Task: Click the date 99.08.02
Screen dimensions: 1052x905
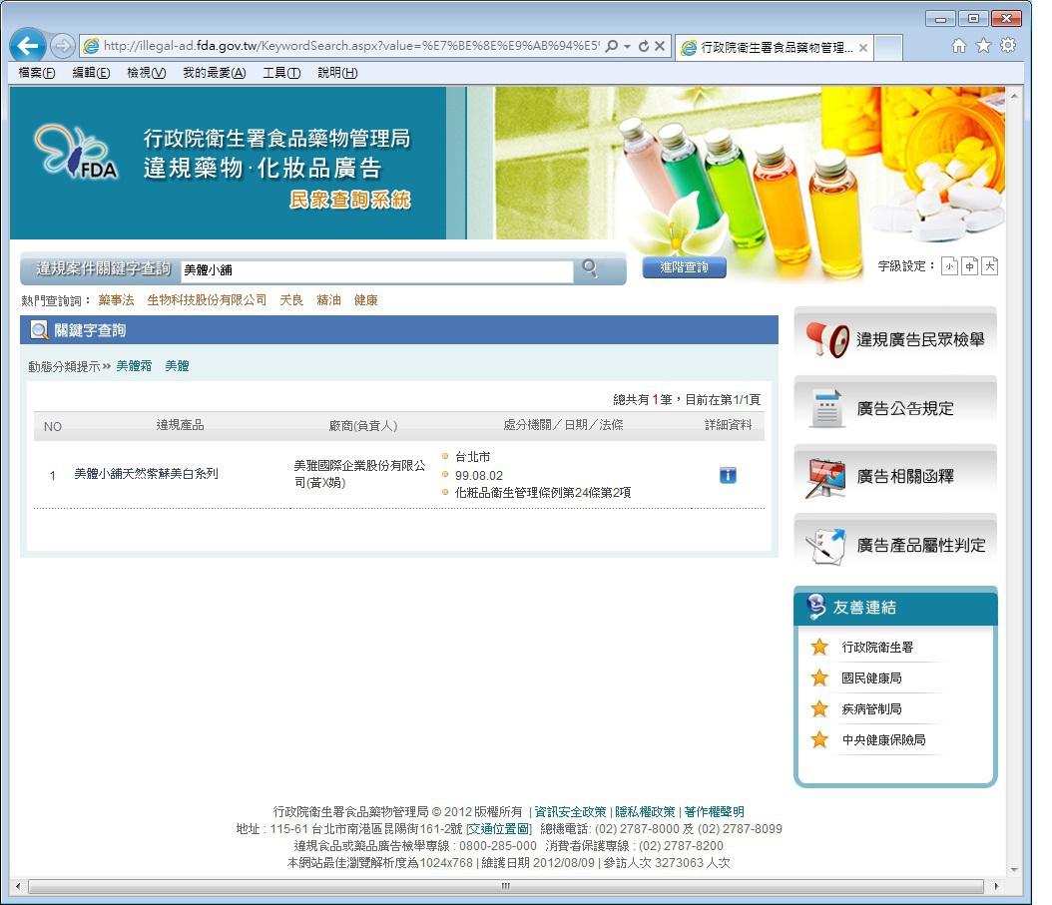Action: pyautogui.click(x=479, y=476)
